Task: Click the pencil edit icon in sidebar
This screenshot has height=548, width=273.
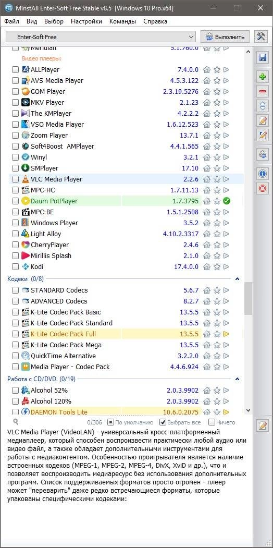Action: [x=263, y=120]
